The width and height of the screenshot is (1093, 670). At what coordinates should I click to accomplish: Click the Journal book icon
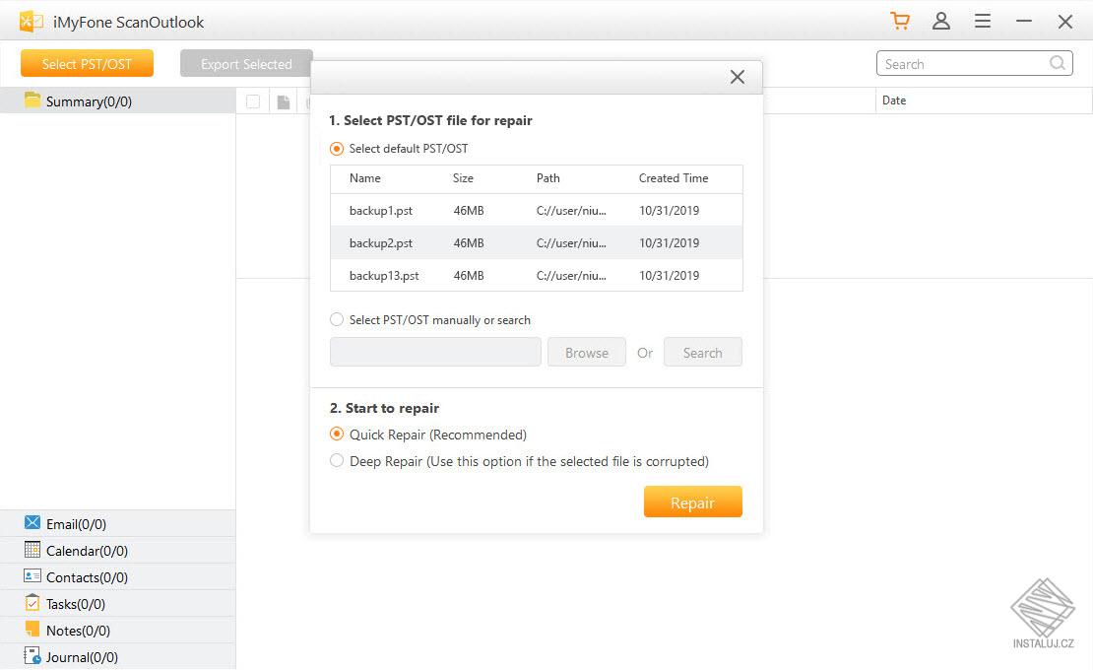[32, 655]
